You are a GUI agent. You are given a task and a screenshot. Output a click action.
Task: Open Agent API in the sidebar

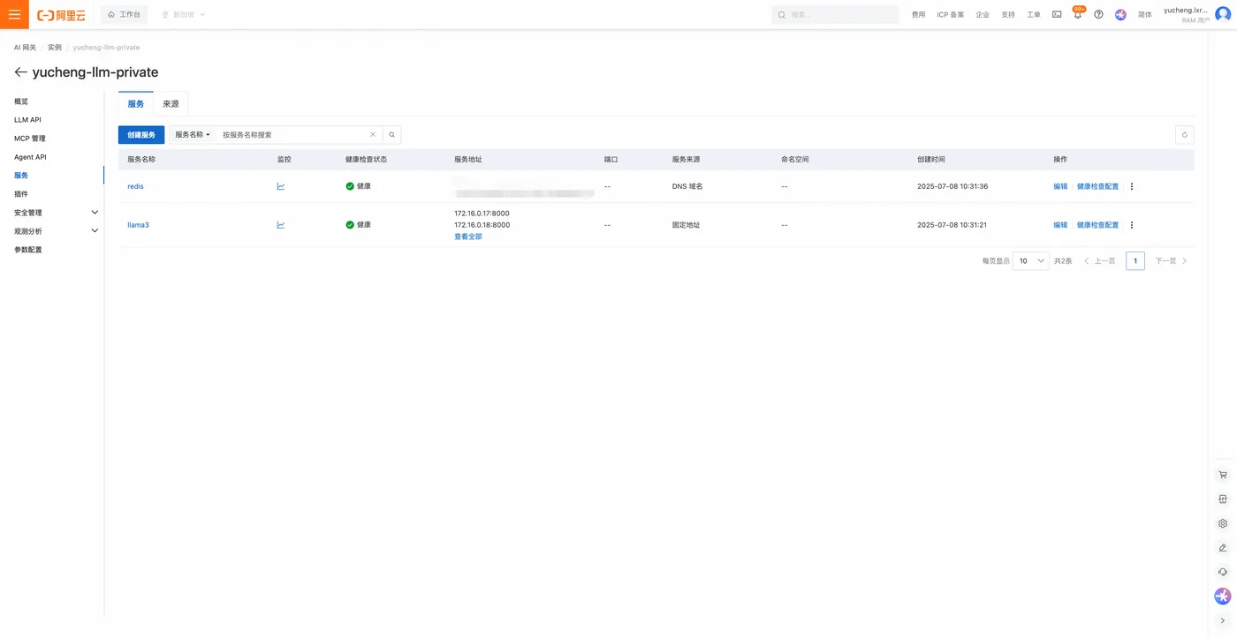click(x=30, y=157)
